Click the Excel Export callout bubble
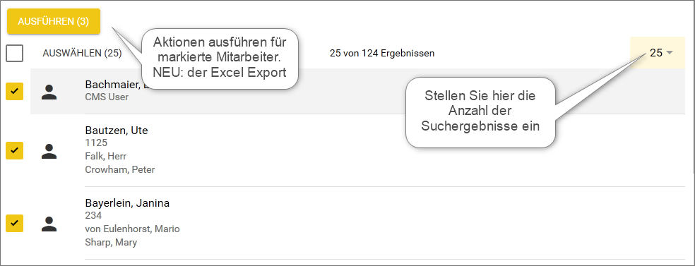Viewport: 695px width, 266px height. tap(220, 59)
